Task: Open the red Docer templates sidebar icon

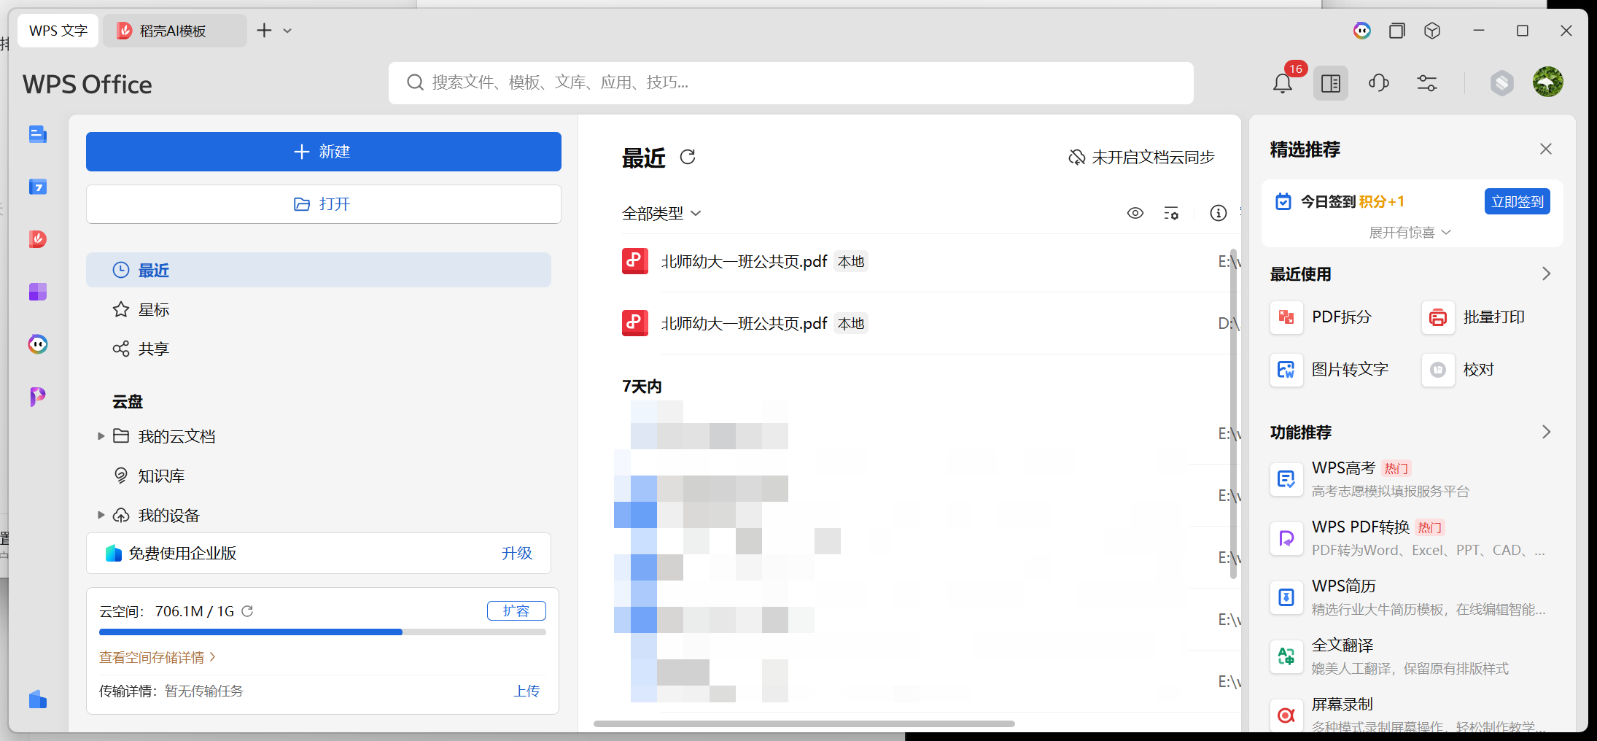Action: pyautogui.click(x=38, y=239)
